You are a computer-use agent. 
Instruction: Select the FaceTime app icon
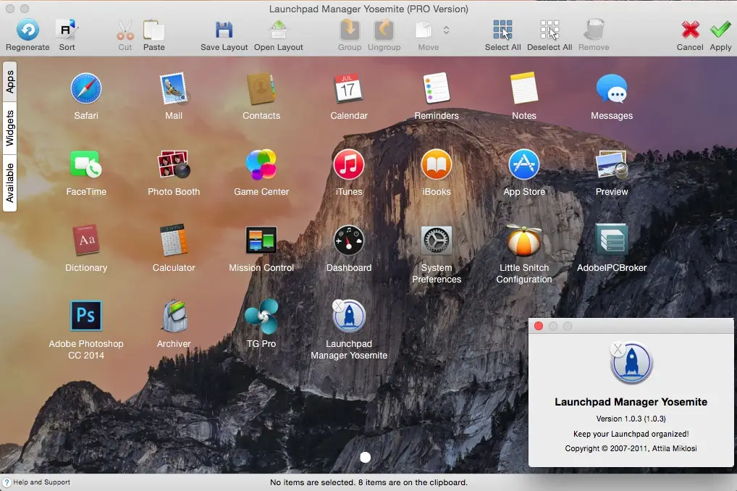click(x=86, y=164)
